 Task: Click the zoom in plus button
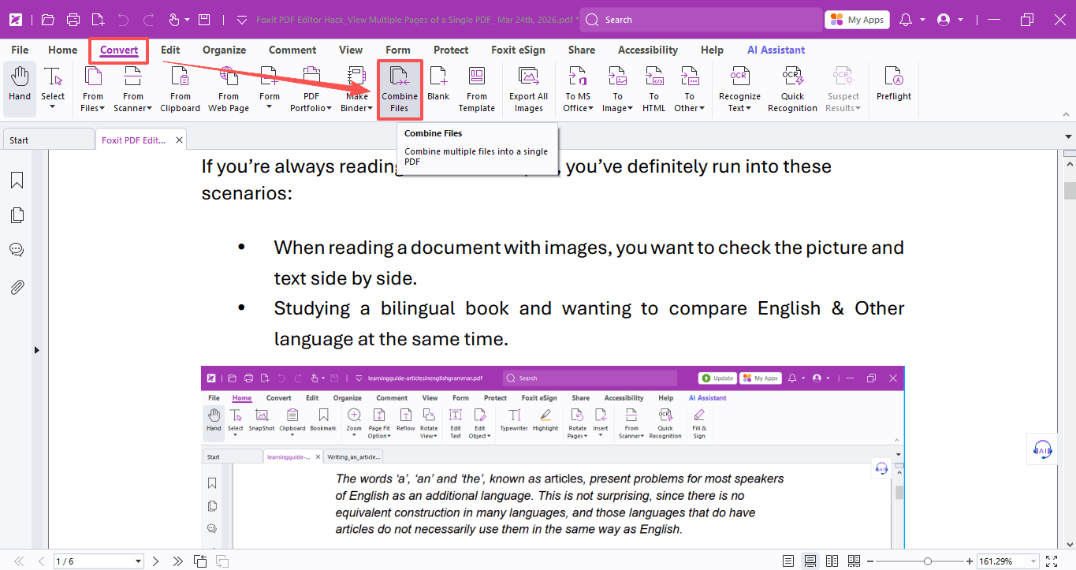[970, 561]
